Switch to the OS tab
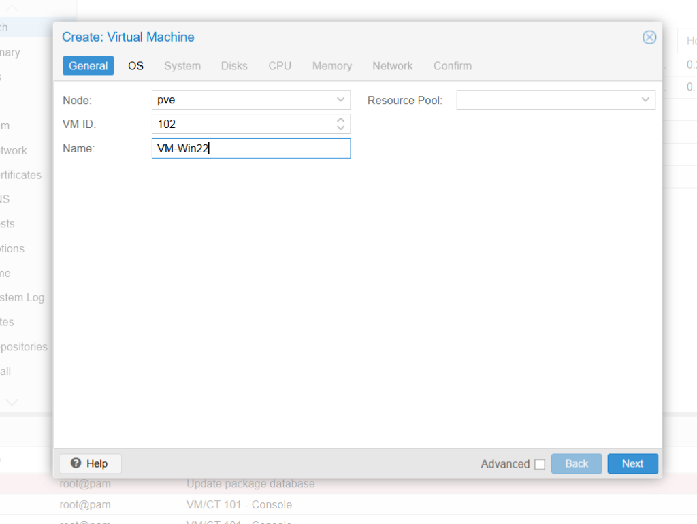The image size is (697, 524). click(135, 66)
